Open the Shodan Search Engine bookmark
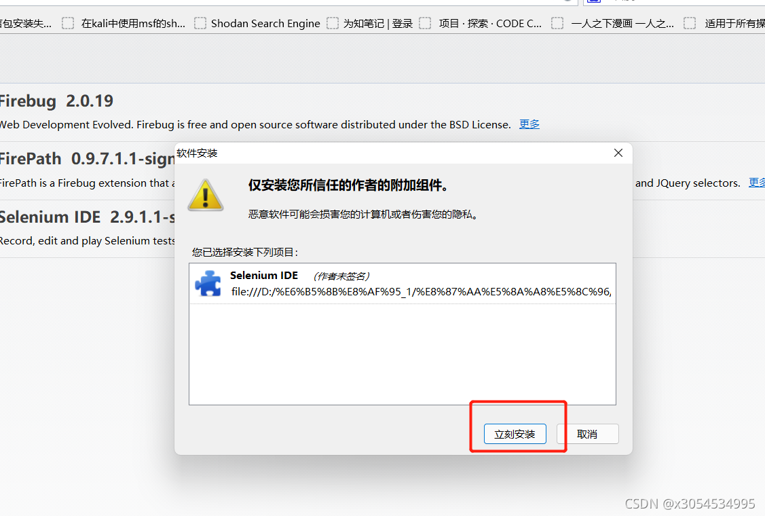 click(265, 24)
